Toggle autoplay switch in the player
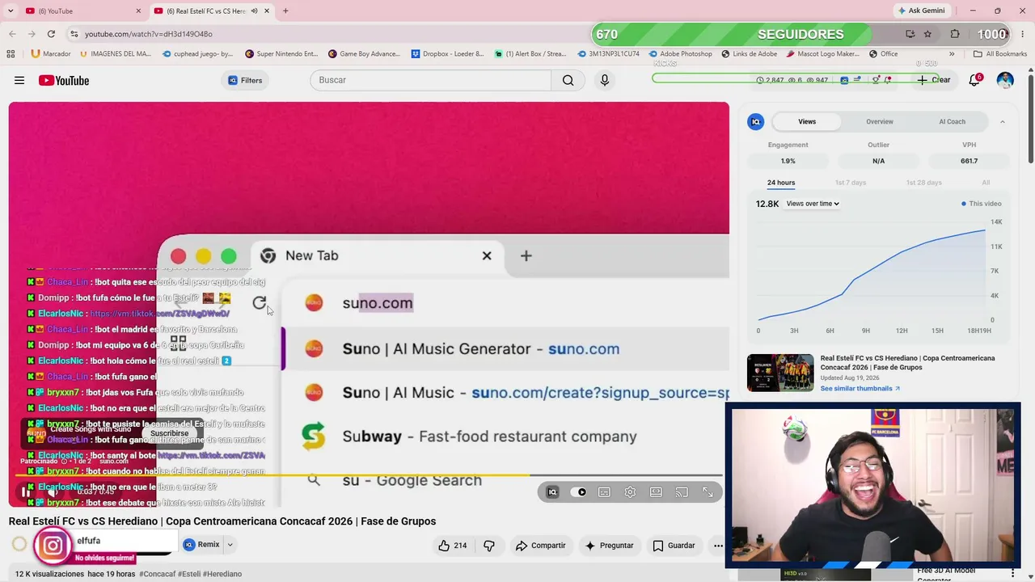 coord(578,492)
